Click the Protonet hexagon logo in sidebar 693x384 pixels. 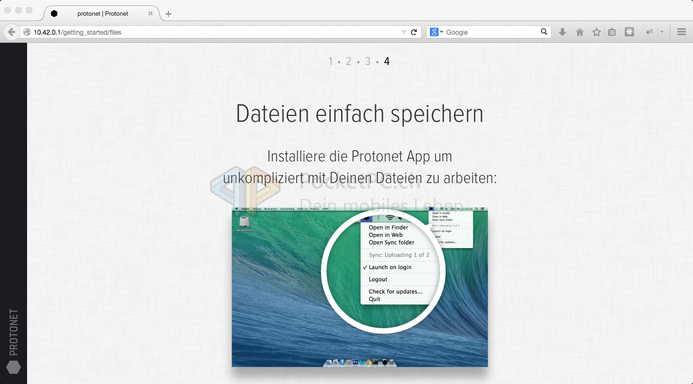coord(14,367)
